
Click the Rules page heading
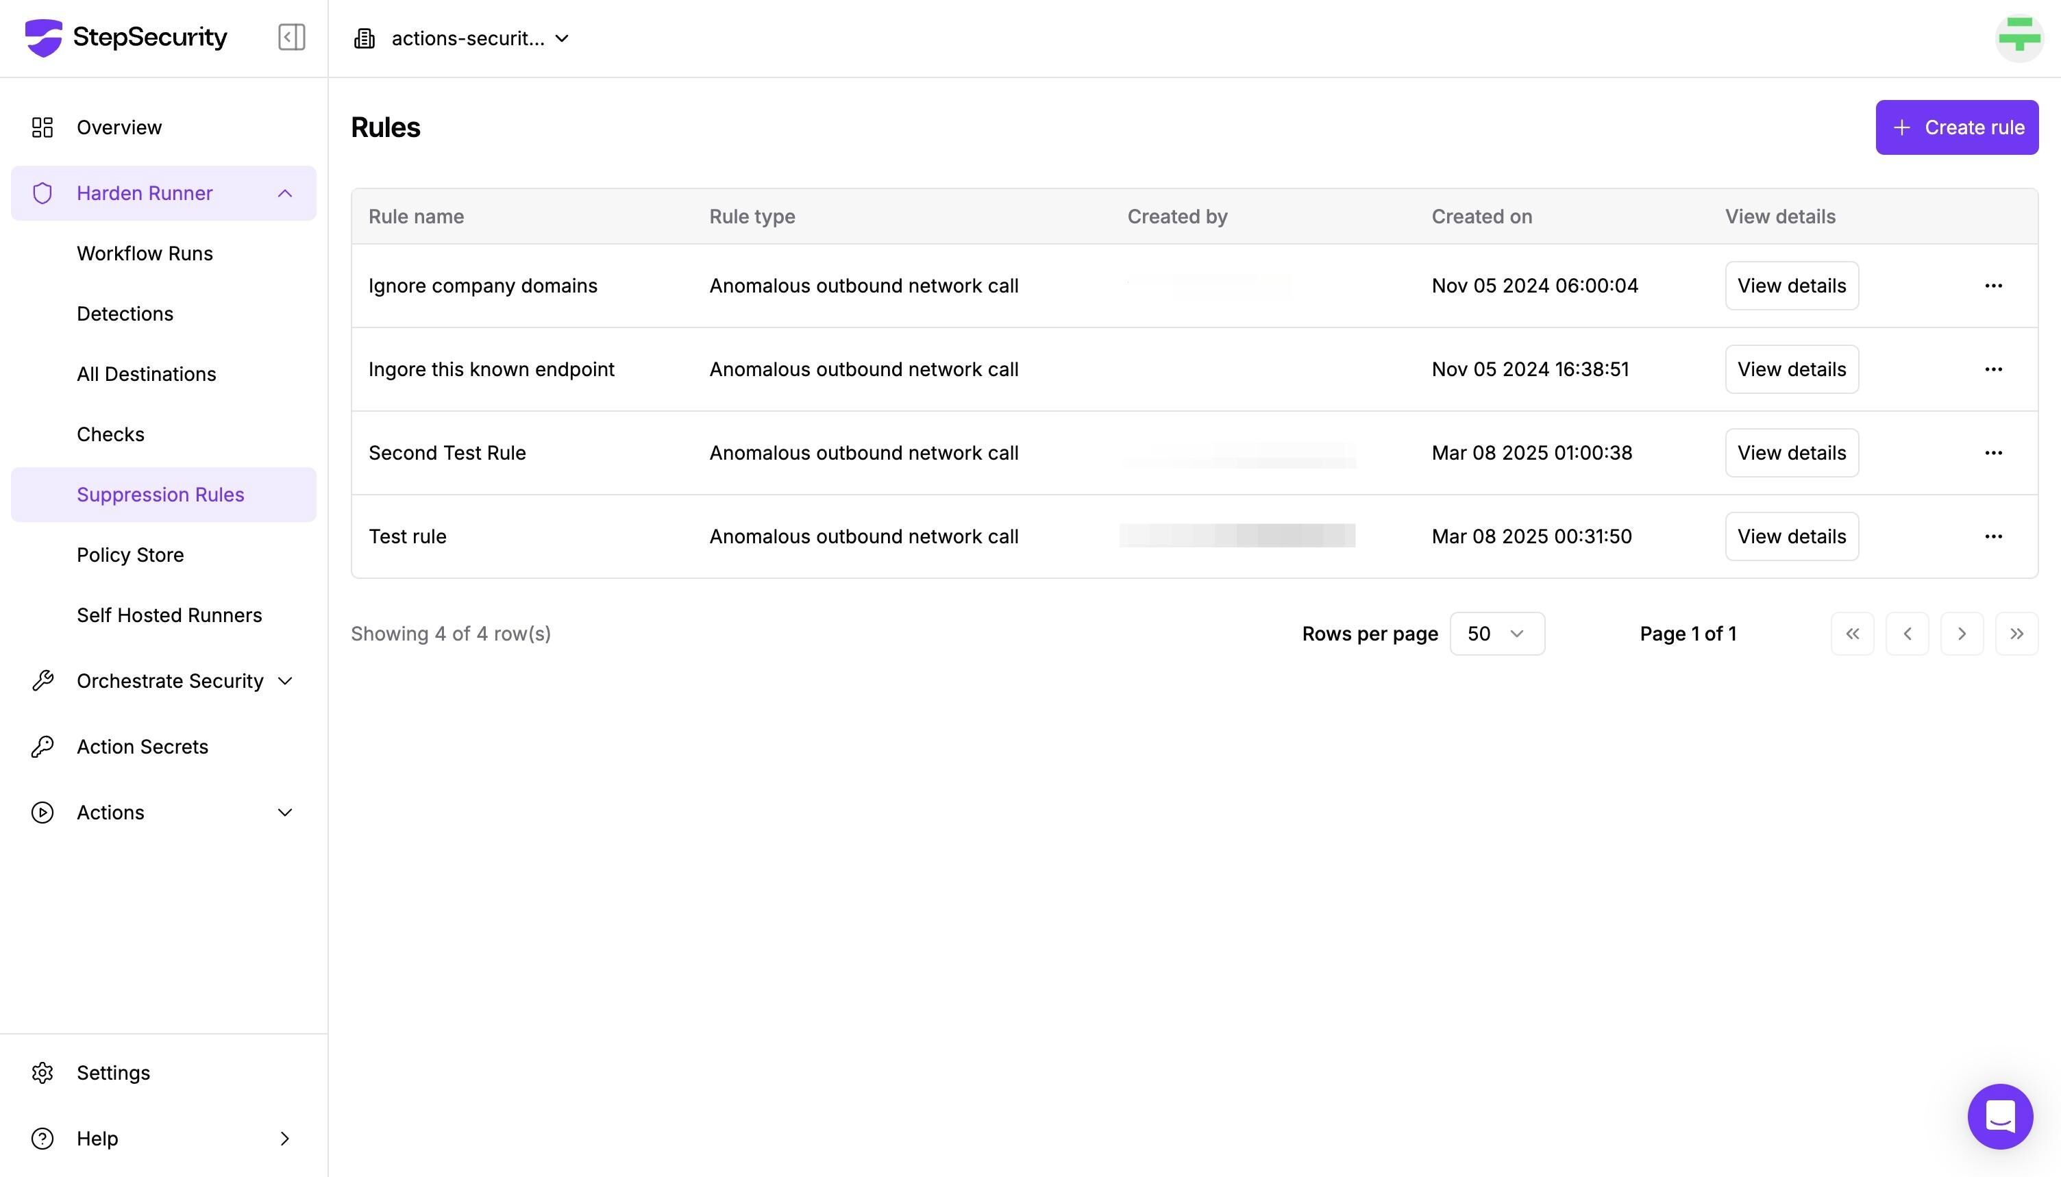click(386, 127)
